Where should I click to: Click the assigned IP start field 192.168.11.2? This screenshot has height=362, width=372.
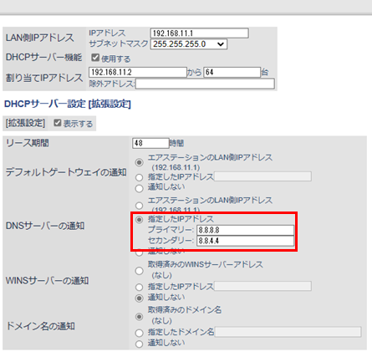pyautogui.click(x=138, y=72)
